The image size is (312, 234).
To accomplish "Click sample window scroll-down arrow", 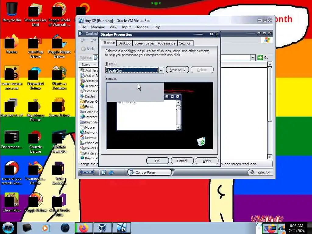I will tap(178, 127).
